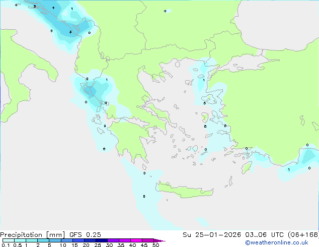Click the 'Precipitation [mm]' title text
Screen dimensions: 319x247
[x=33, y=235]
